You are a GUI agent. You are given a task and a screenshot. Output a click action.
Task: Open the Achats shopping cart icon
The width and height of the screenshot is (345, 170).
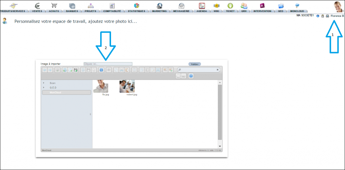tap(54, 6)
